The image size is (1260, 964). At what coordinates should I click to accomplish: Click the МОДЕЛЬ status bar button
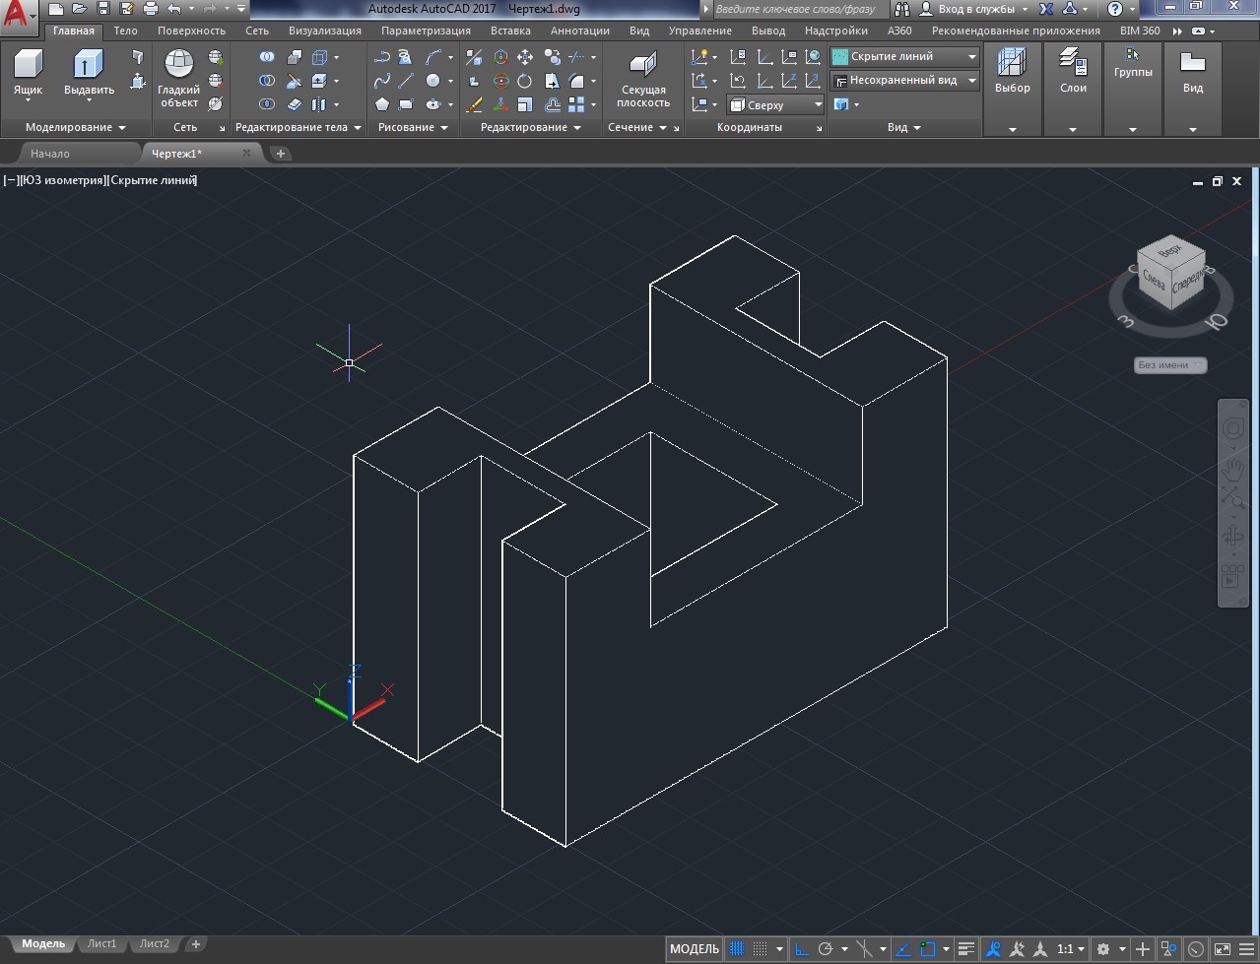pos(695,949)
